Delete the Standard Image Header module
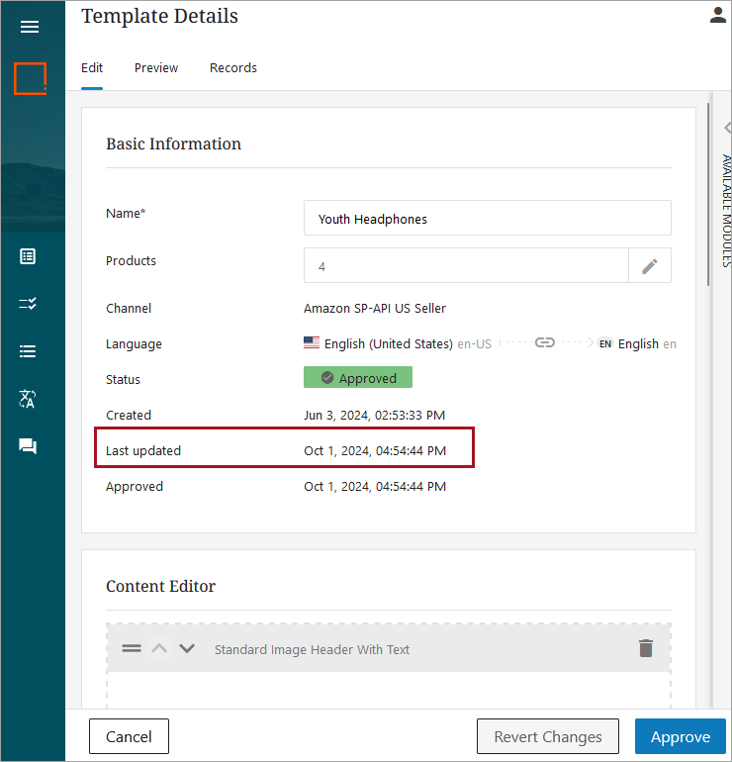This screenshot has width=732, height=762. pos(646,649)
